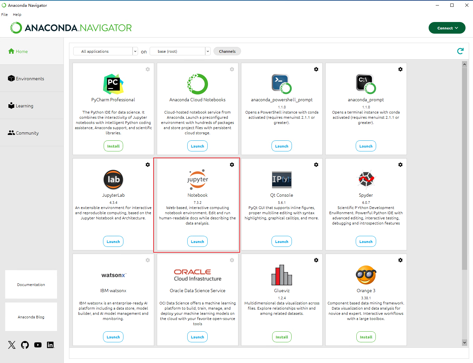Open the YouTube social link
This screenshot has height=363, width=473.
[x=38, y=345]
